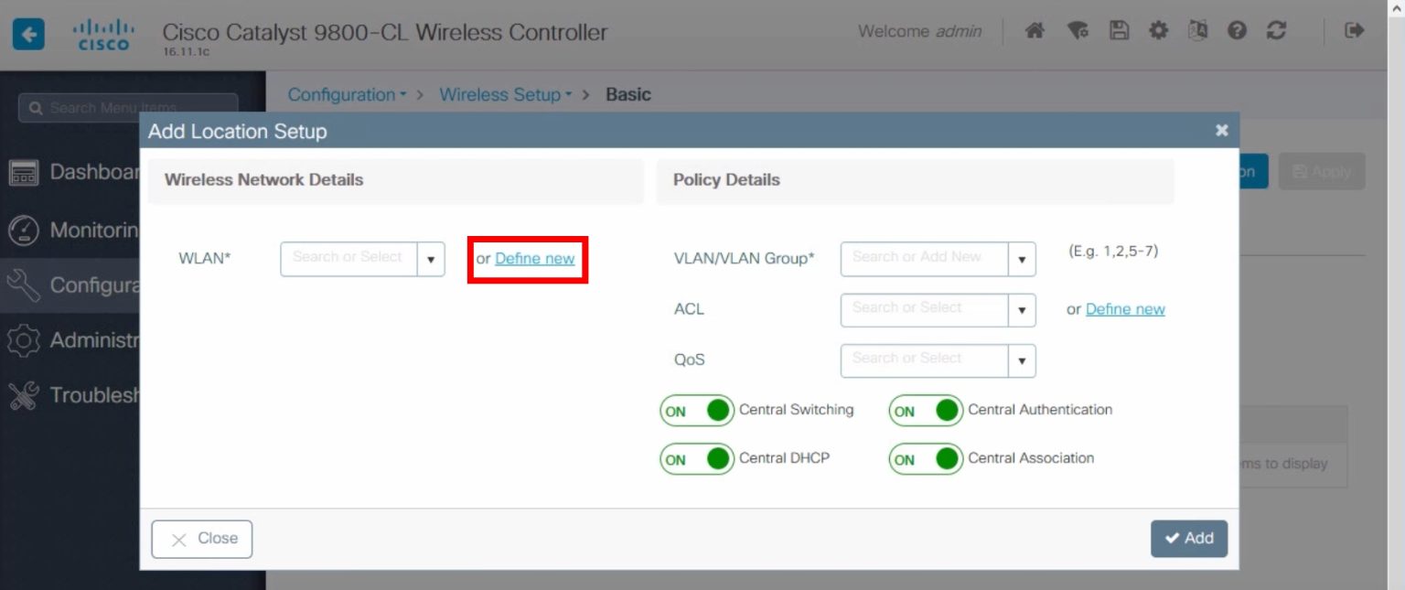The width and height of the screenshot is (1405, 590).
Task: Open the Configuration menu item in sidebar
Action: tap(95, 285)
